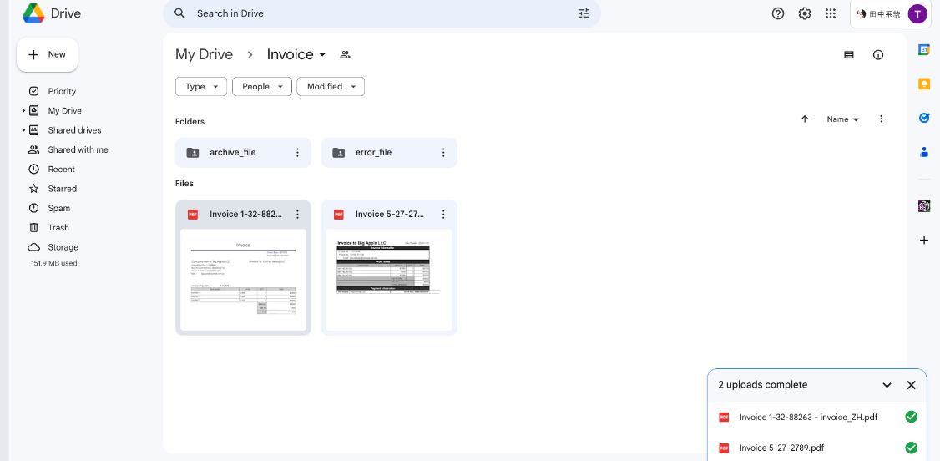The height and width of the screenshot is (461, 940).
Task: Close the uploads complete panel
Action: (x=911, y=385)
